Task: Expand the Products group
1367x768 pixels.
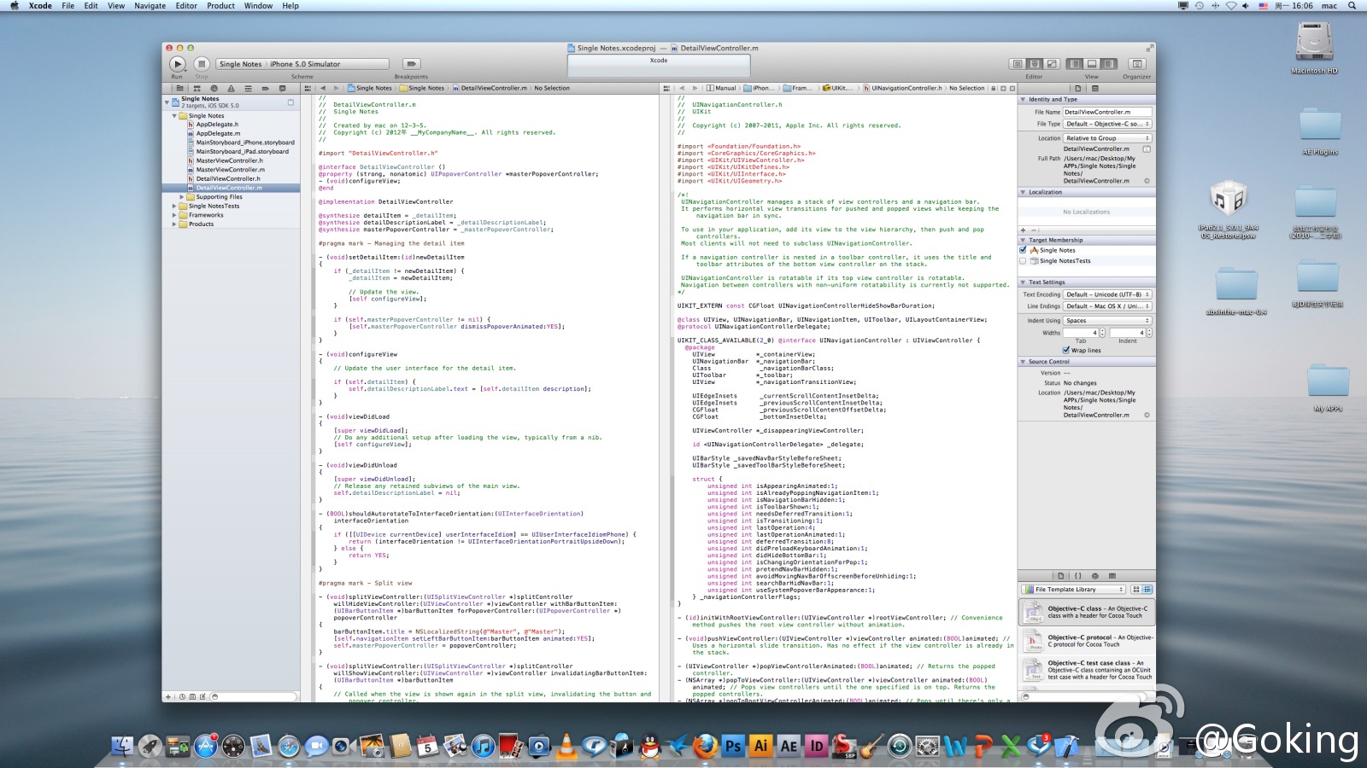Action: click(x=174, y=224)
